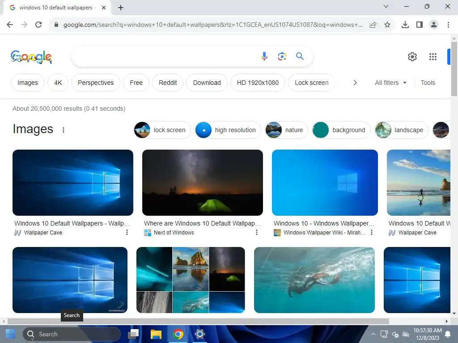
Task: Open Where are Windows 10 Default Wallpapers link
Action: click(x=202, y=223)
